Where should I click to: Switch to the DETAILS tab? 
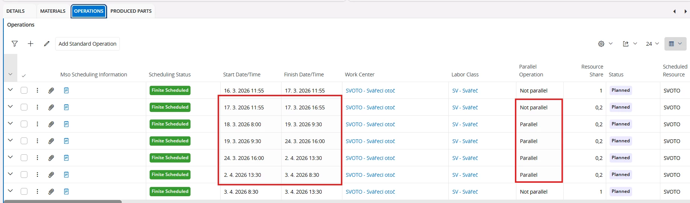coord(15,11)
